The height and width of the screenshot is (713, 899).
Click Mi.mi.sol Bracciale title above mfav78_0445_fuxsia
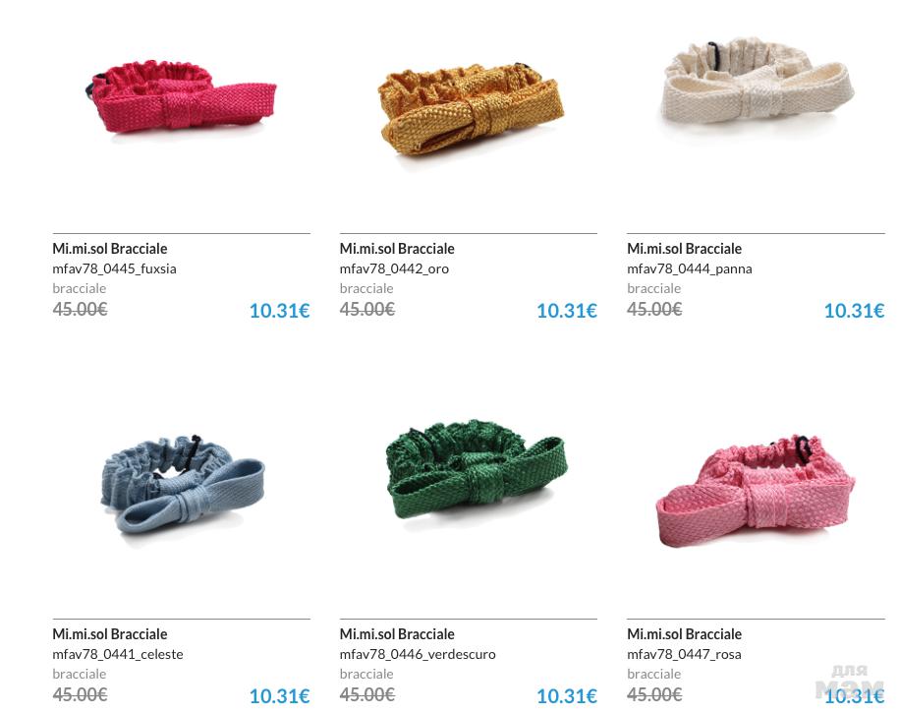[109, 249]
